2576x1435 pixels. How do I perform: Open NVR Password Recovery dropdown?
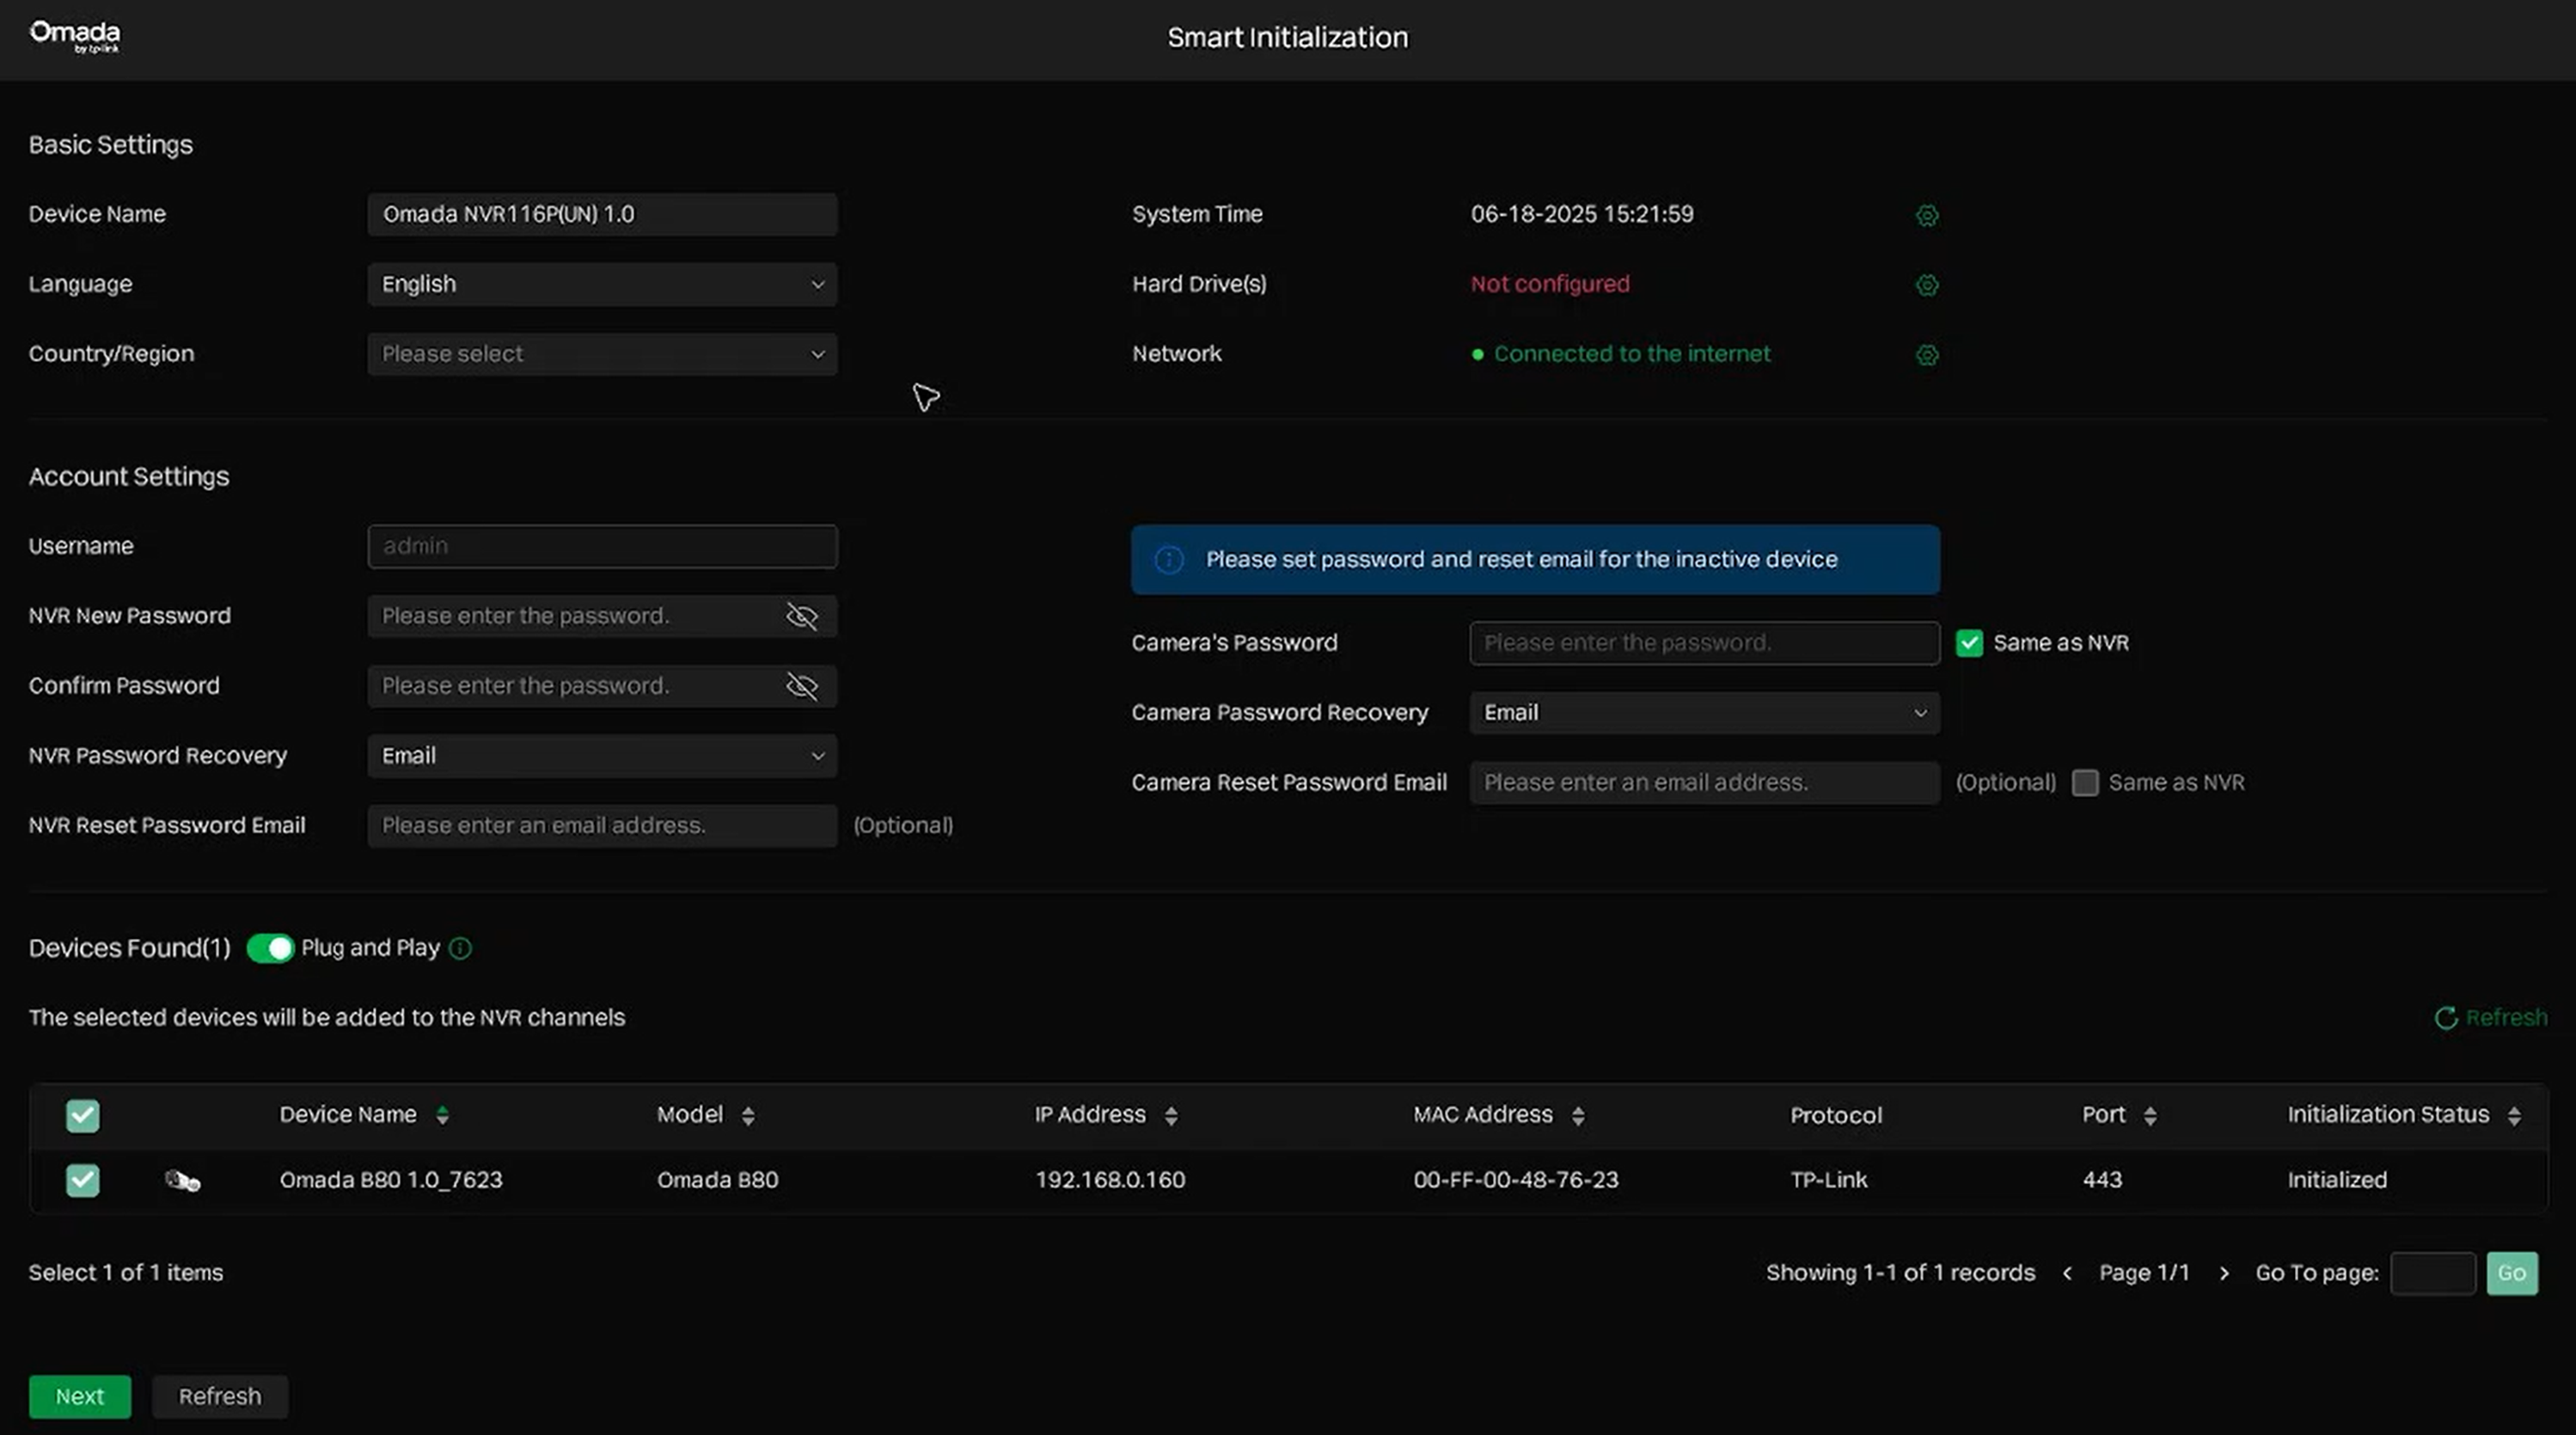602,756
